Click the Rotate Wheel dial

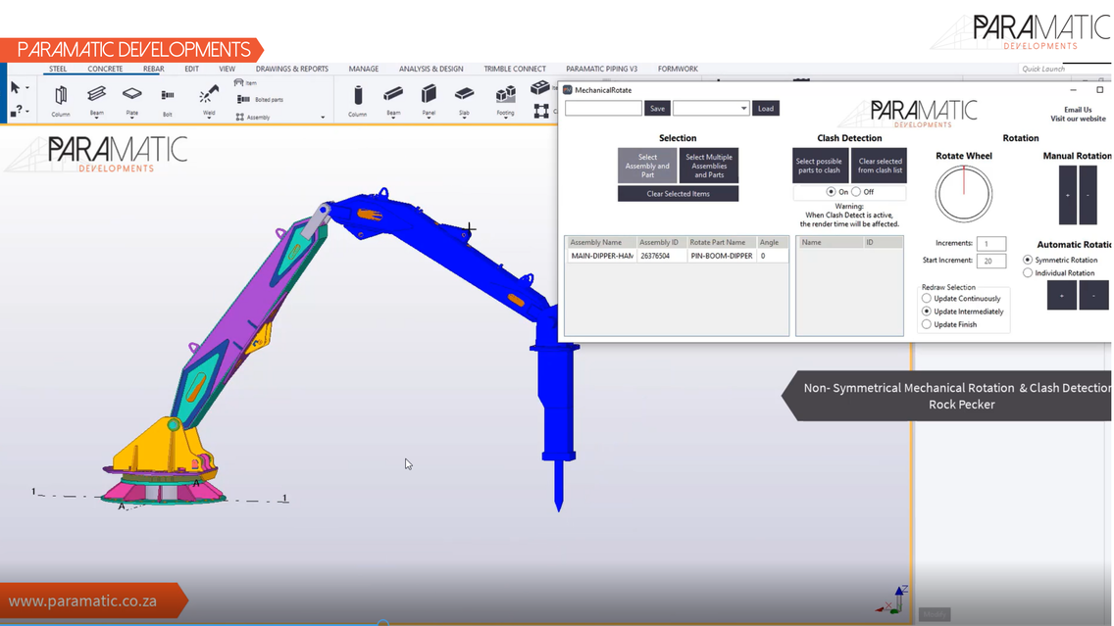[963, 194]
